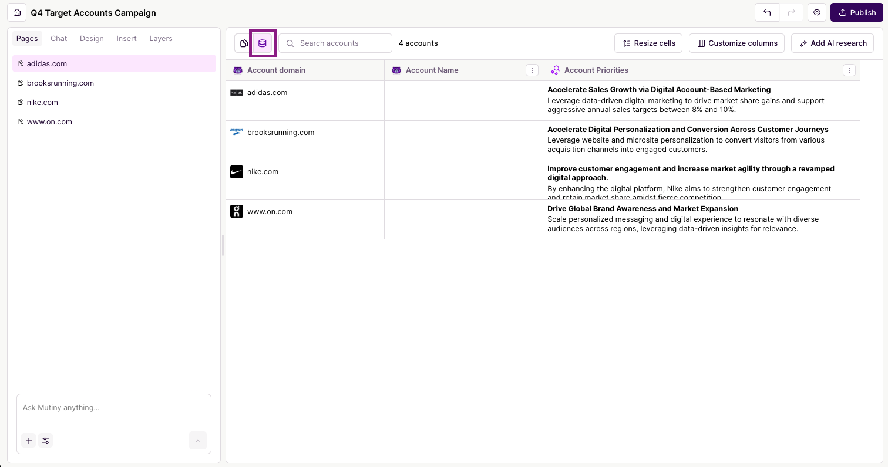Open Customize columns
Screen dimensions: 888x467
pyautogui.click(x=736, y=43)
